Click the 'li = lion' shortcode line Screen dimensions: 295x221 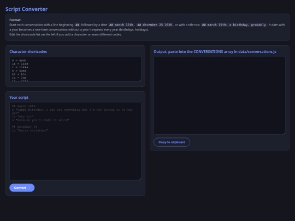20,64
